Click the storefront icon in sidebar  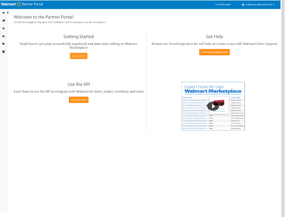point(4,28)
